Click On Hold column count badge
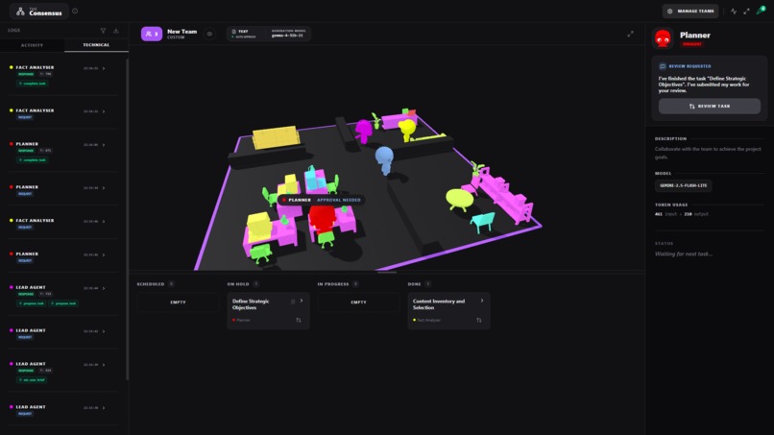Viewport: 774px width, 435px height. point(255,284)
